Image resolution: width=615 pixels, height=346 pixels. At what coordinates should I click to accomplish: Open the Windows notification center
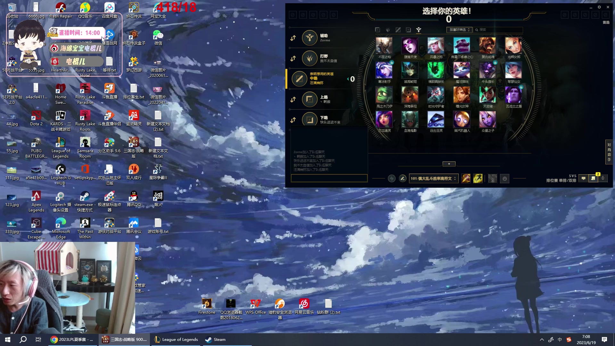tap(604, 340)
